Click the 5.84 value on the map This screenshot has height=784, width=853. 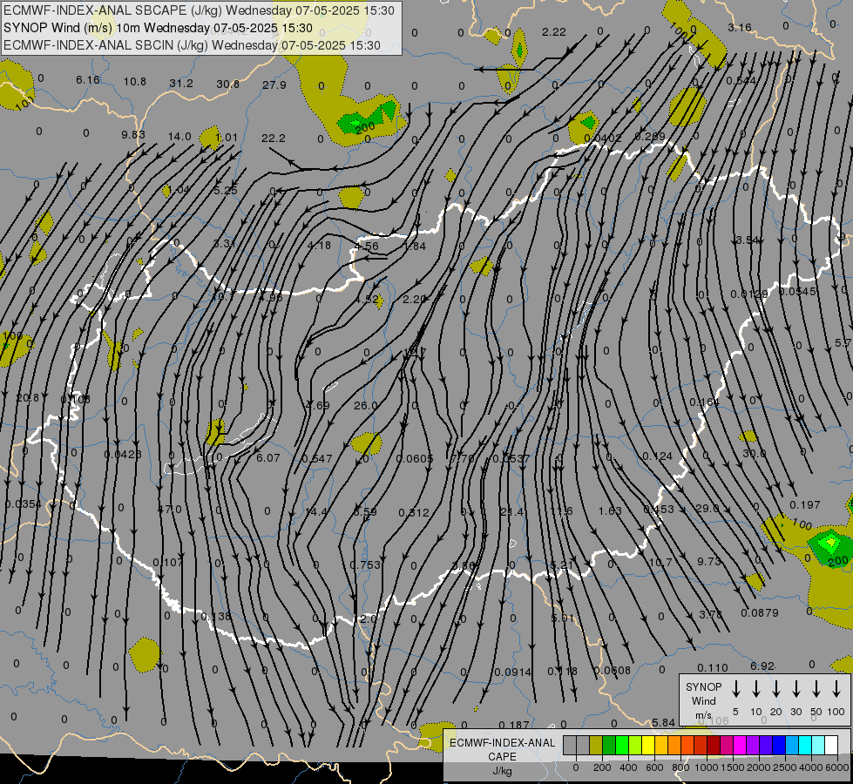click(664, 722)
